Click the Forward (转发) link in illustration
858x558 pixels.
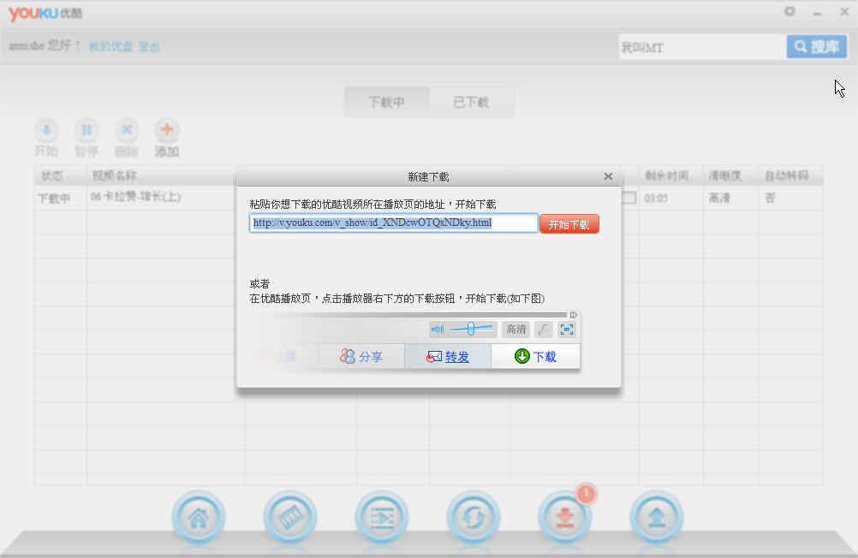[457, 357]
